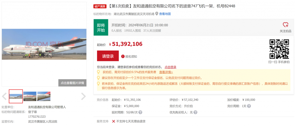Click 评估价 ¥57,102,340 value

pos(190,100)
